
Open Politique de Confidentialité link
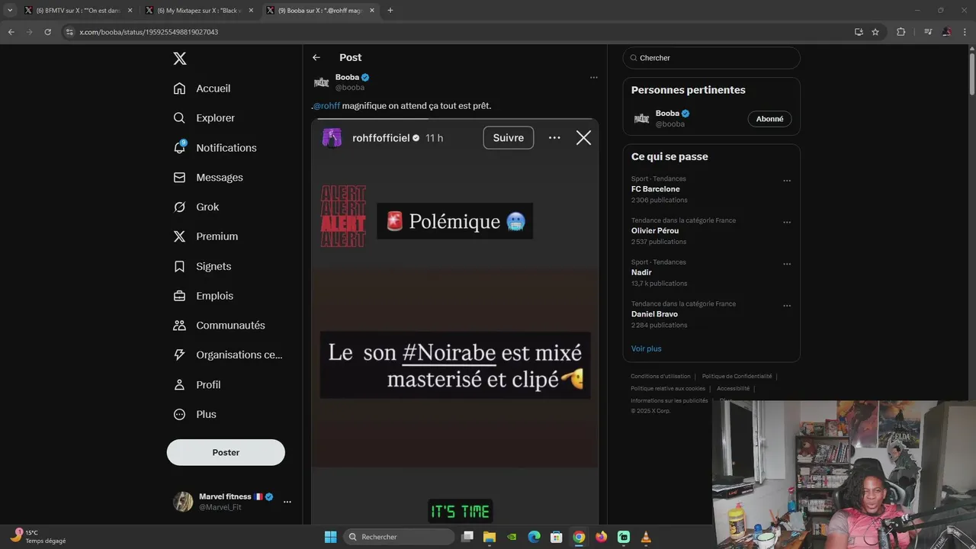coord(737,376)
